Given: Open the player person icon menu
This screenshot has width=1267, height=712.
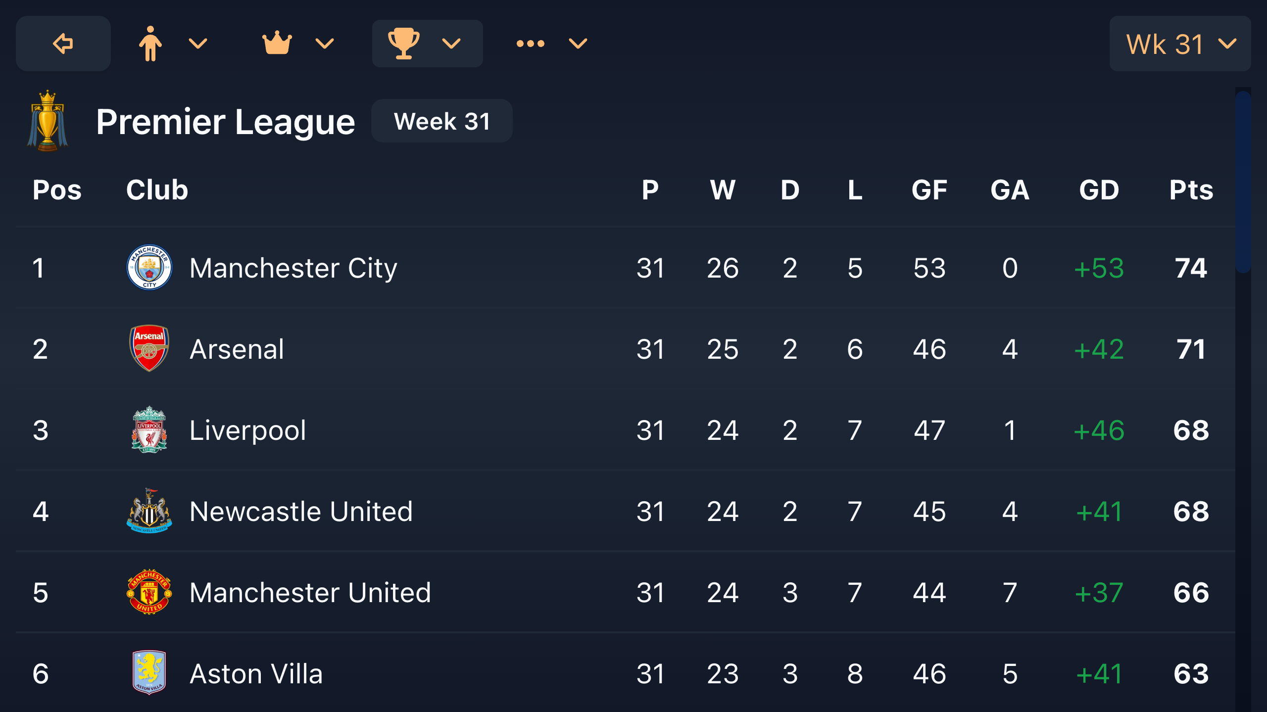Looking at the screenshot, I should [x=150, y=44].
